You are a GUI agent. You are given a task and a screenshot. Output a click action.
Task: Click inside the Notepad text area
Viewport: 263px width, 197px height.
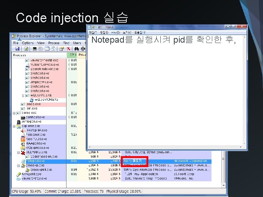coord(165,90)
